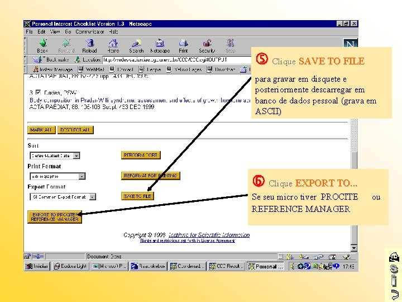Viewport: 402px width, 302px height.
Task: Open the Iniciar start button
Action: [37, 266]
